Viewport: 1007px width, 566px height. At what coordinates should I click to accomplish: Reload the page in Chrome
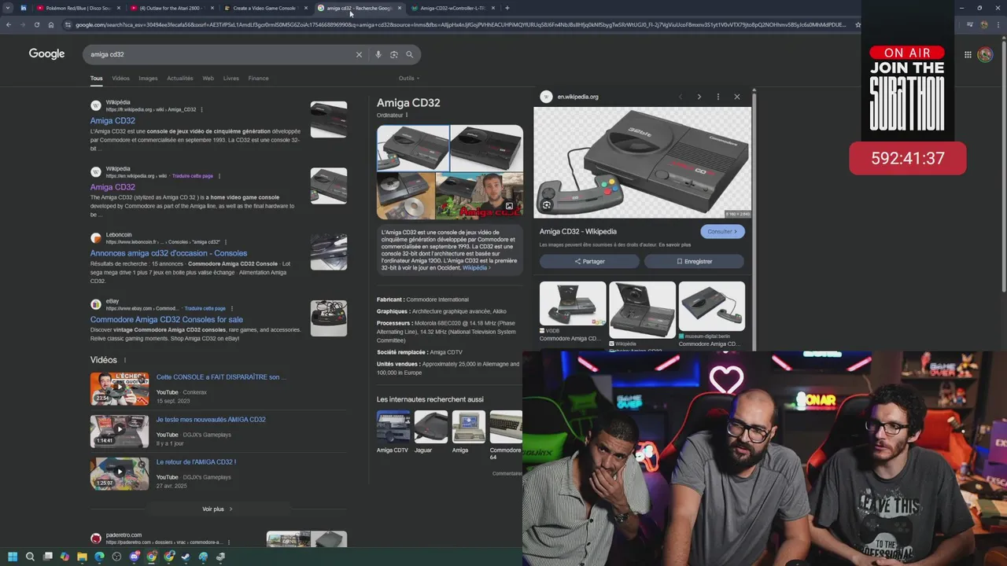tap(37, 24)
